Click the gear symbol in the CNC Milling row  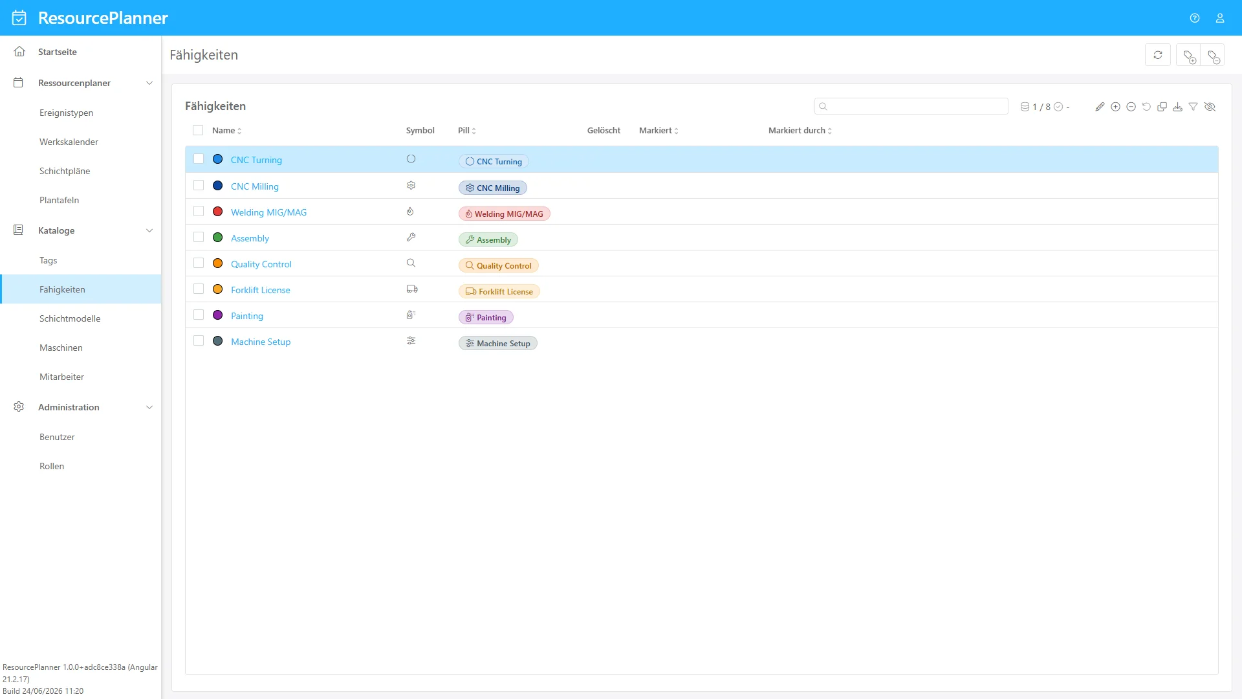point(411,185)
